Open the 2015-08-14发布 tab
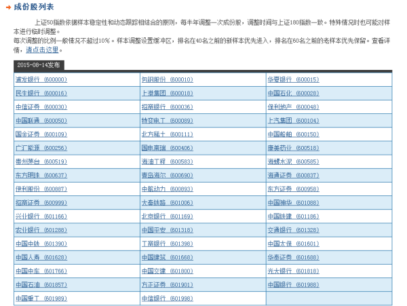This screenshot has width=407, height=306. pos(39,65)
